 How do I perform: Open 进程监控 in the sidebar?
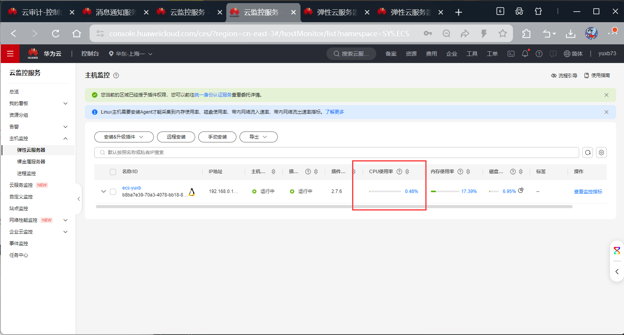coord(26,174)
